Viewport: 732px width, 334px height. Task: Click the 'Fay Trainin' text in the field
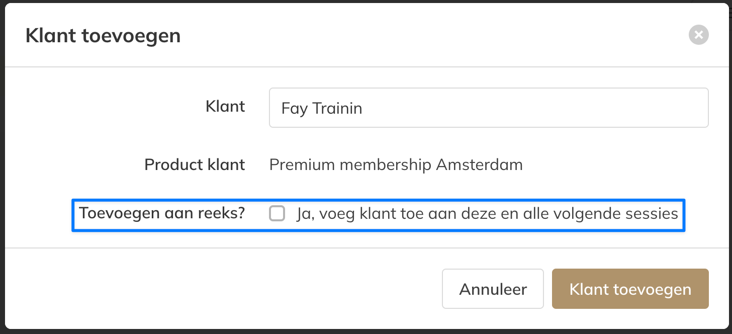point(322,109)
